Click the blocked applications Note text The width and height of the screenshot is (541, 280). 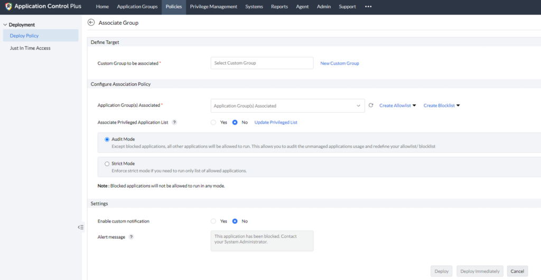pyautogui.click(x=161, y=186)
